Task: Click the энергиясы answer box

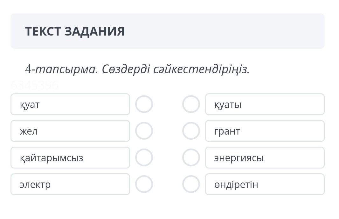Action: tap(265, 157)
